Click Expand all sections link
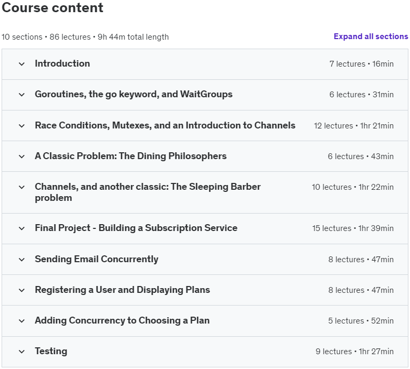 tap(371, 36)
